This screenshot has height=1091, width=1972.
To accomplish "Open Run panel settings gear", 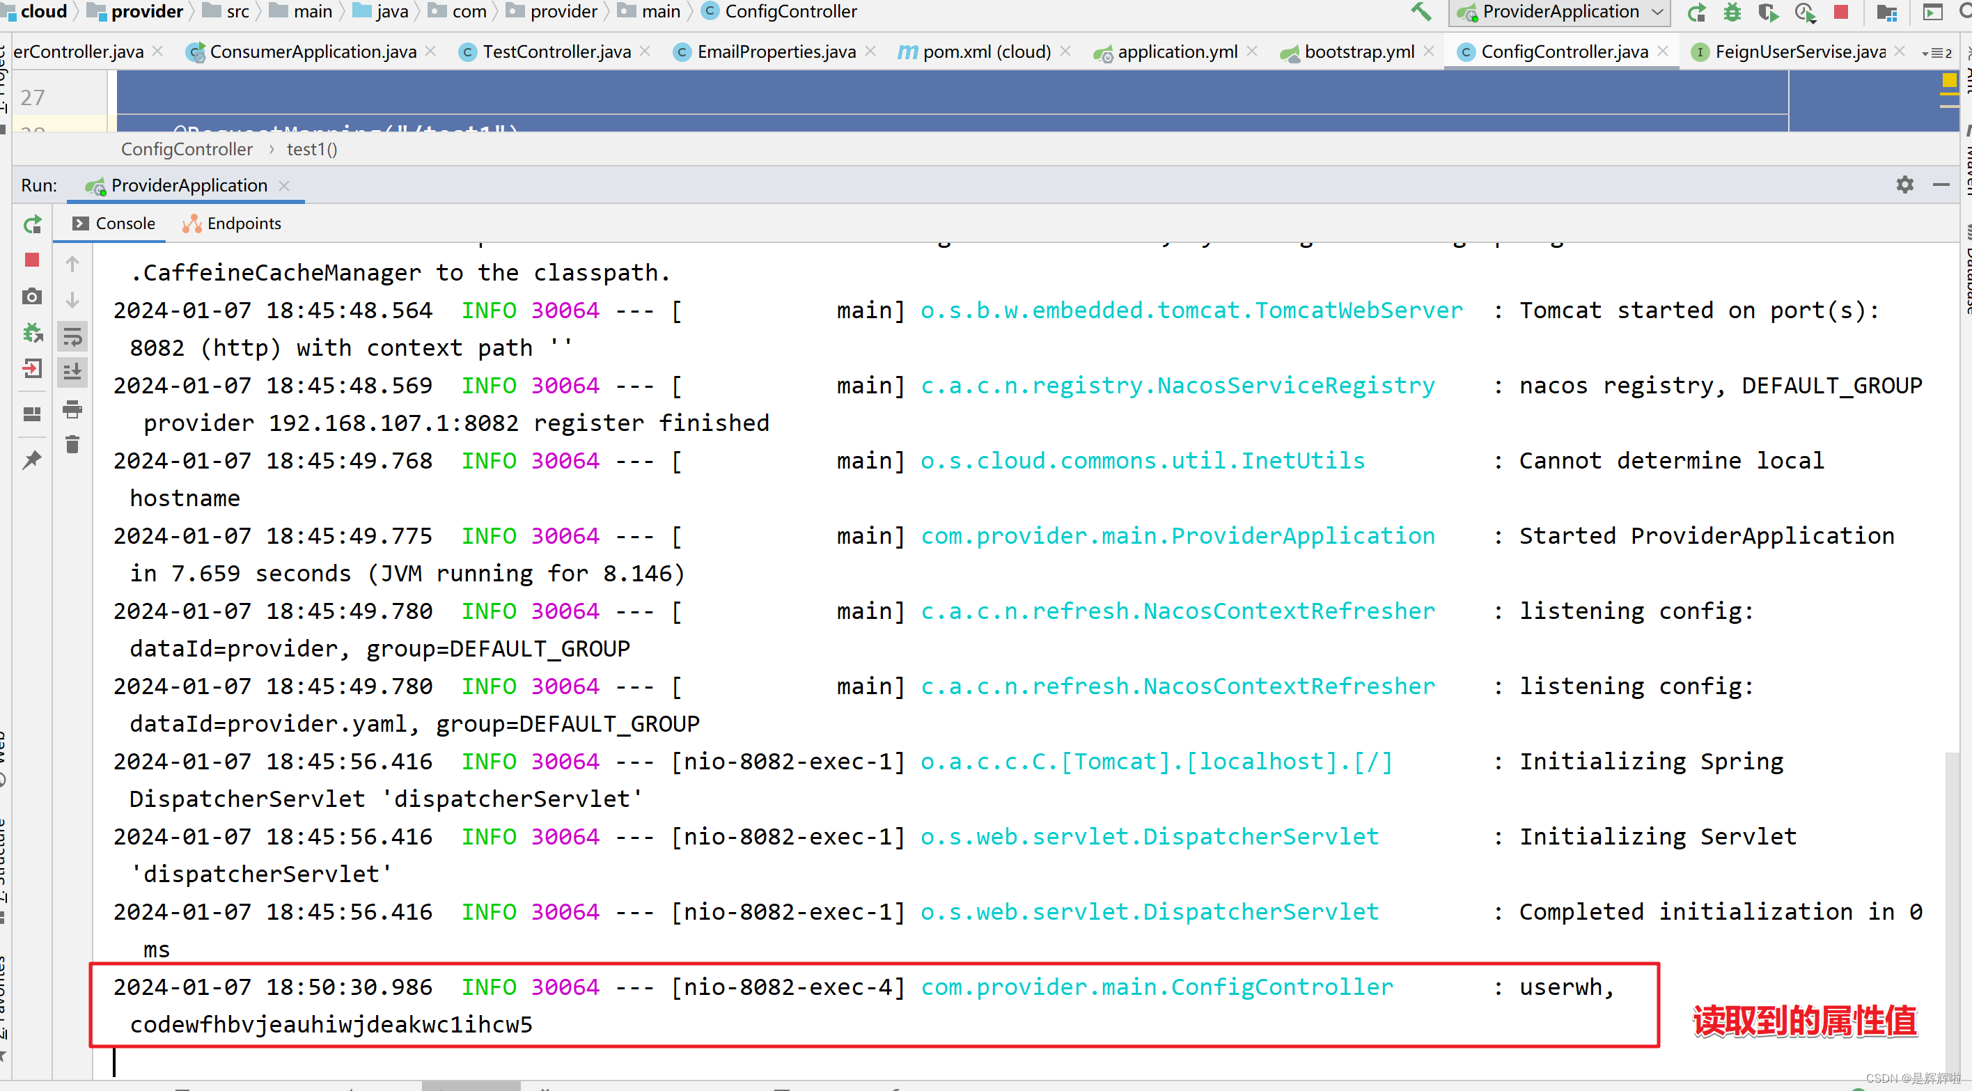I will 1904,185.
